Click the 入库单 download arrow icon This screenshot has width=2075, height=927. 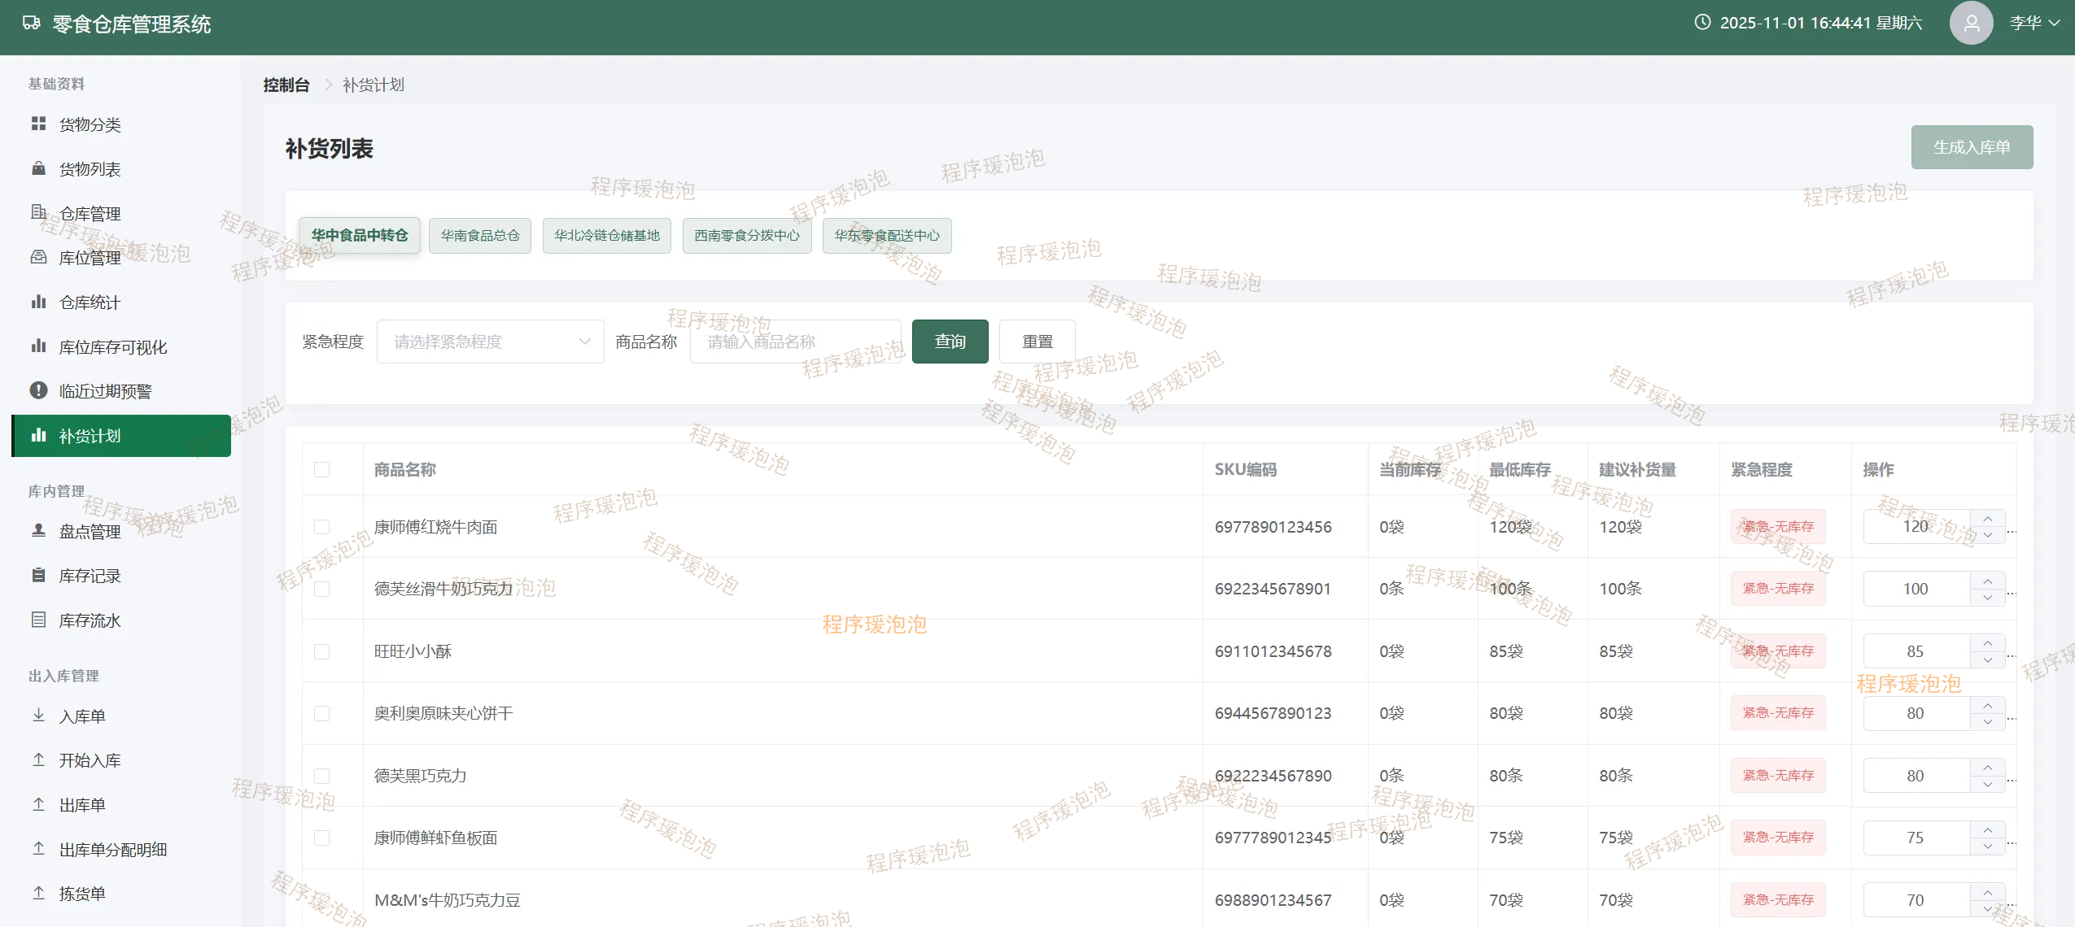pyautogui.click(x=38, y=716)
